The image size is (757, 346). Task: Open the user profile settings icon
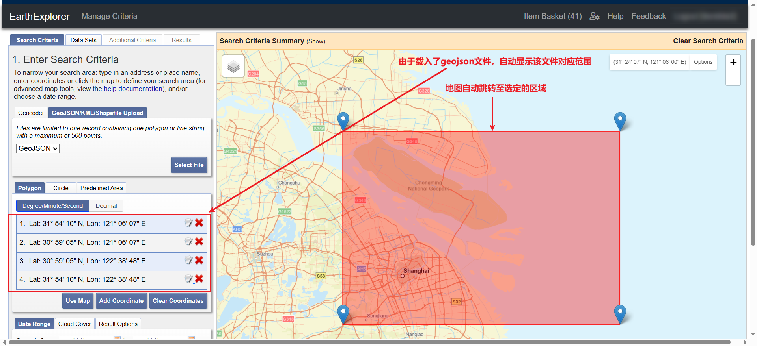tap(594, 16)
